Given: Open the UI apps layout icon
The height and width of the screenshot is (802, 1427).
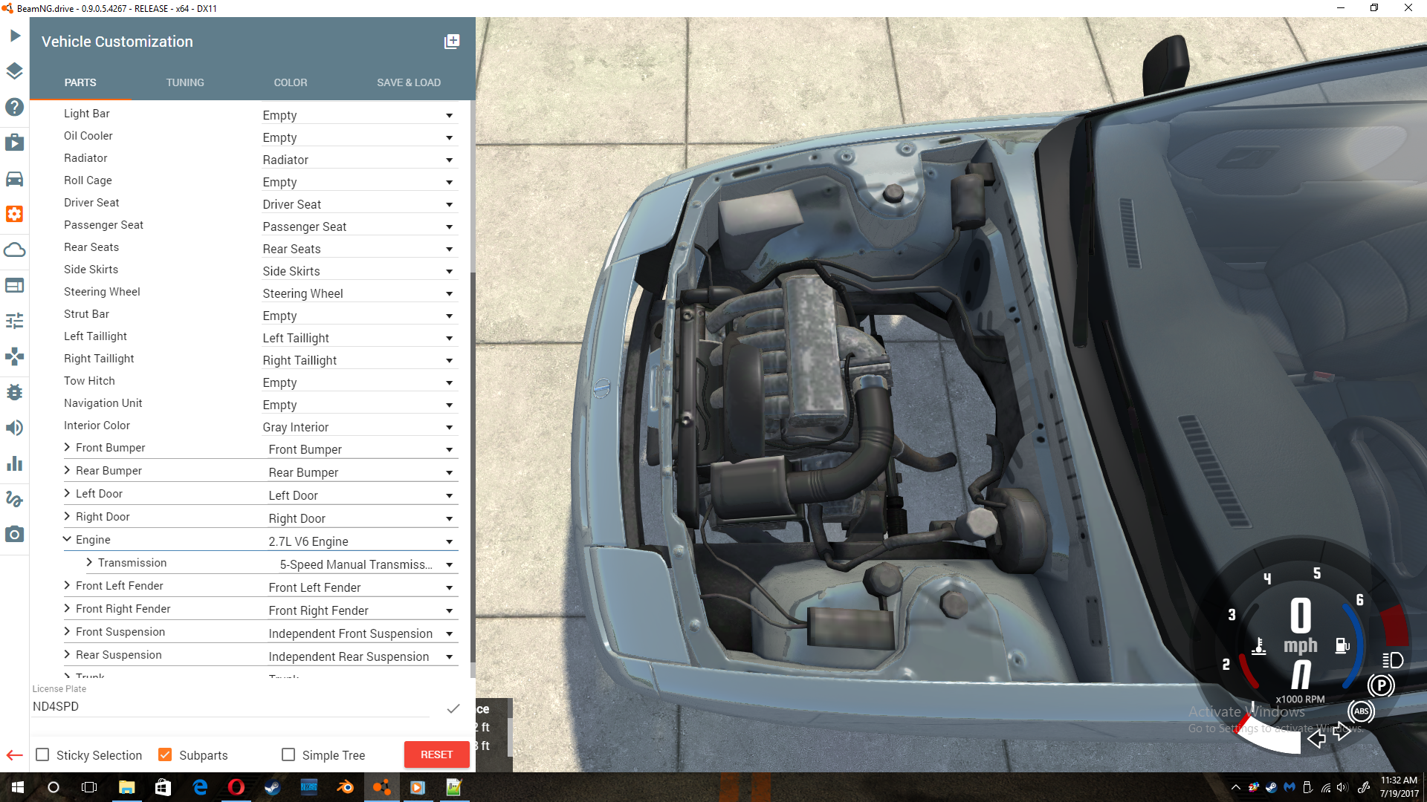Looking at the screenshot, I should pyautogui.click(x=15, y=285).
